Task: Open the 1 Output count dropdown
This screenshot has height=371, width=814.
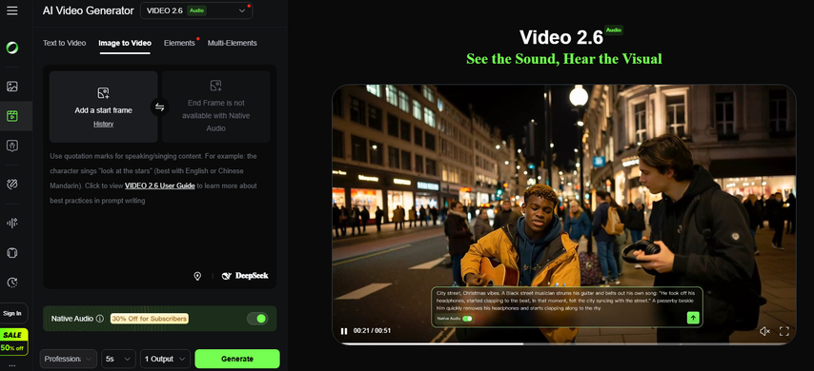Action: pos(165,359)
